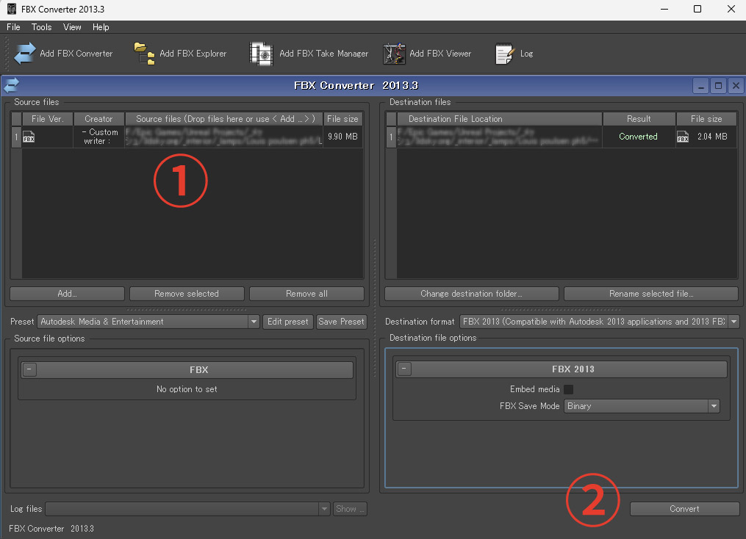Viewport: 746px width, 539px height.
Task: Open the Preset dropdown list
Action: coord(254,322)
